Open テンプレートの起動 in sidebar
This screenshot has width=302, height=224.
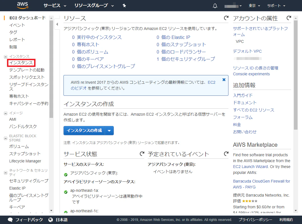(x=27, y=70)
